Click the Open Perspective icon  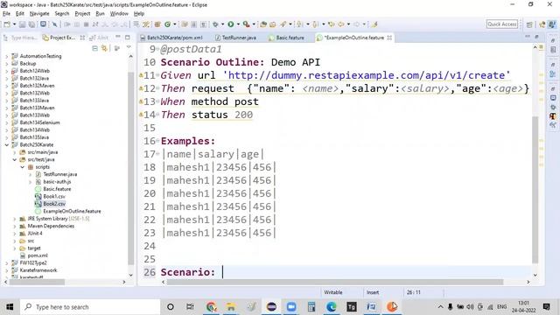[x=529, y=24]
